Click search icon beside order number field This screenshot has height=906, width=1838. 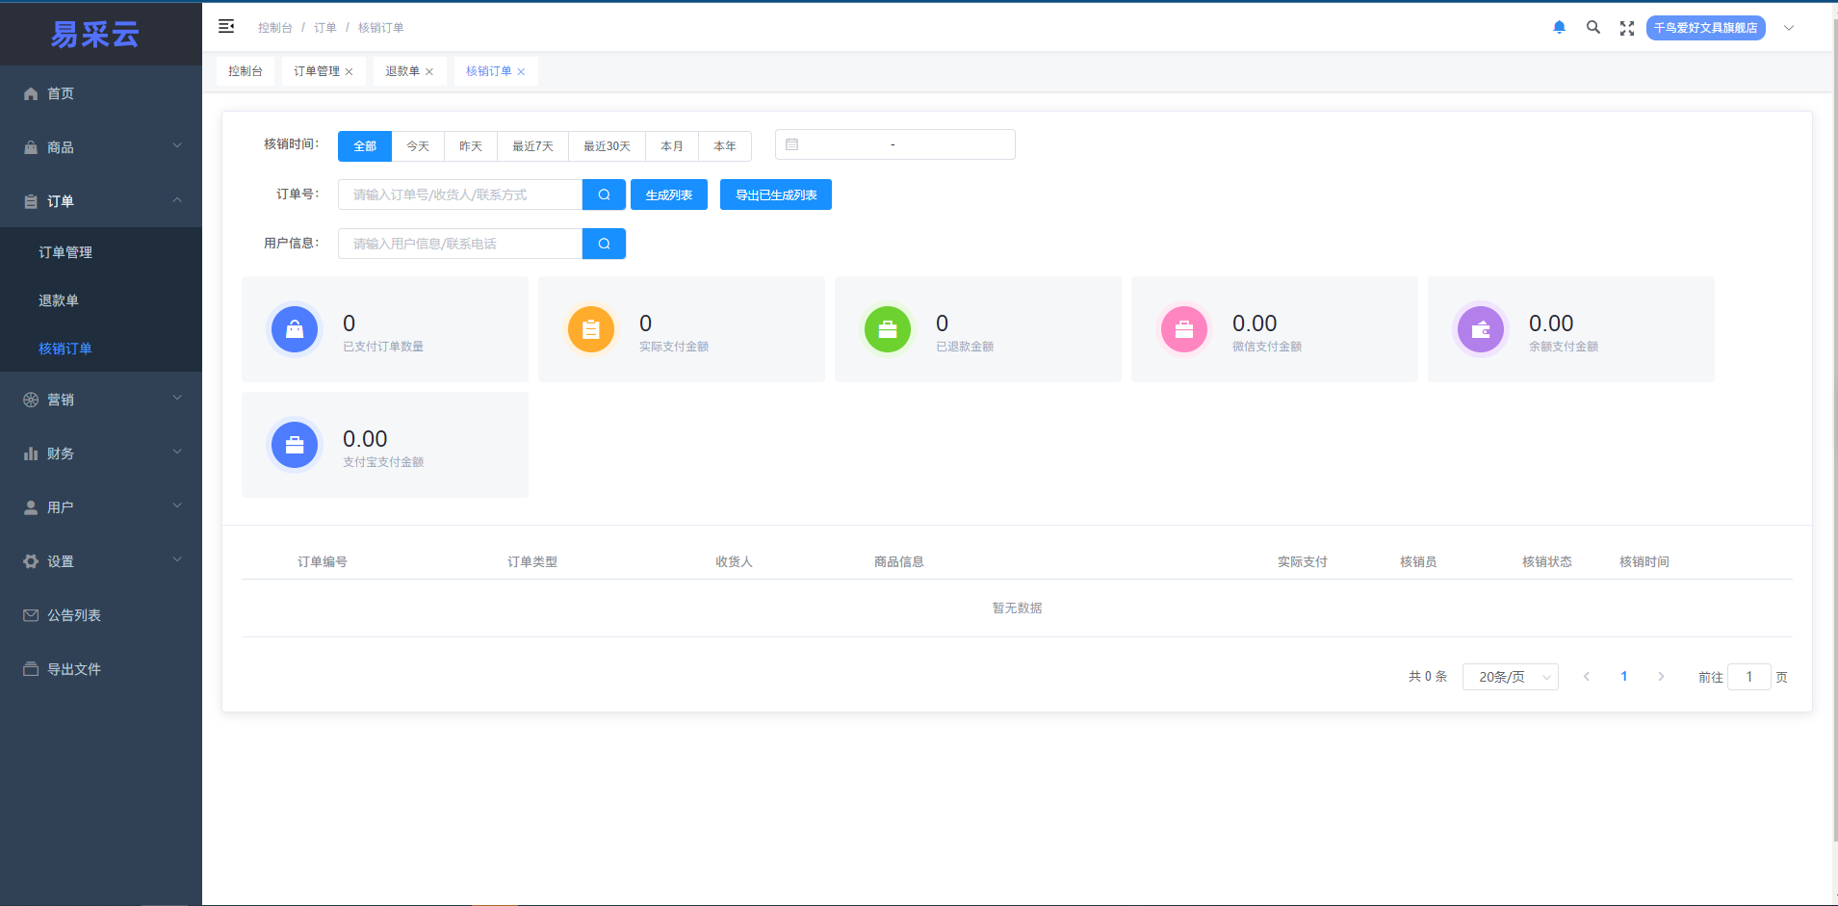pos(604,194)
